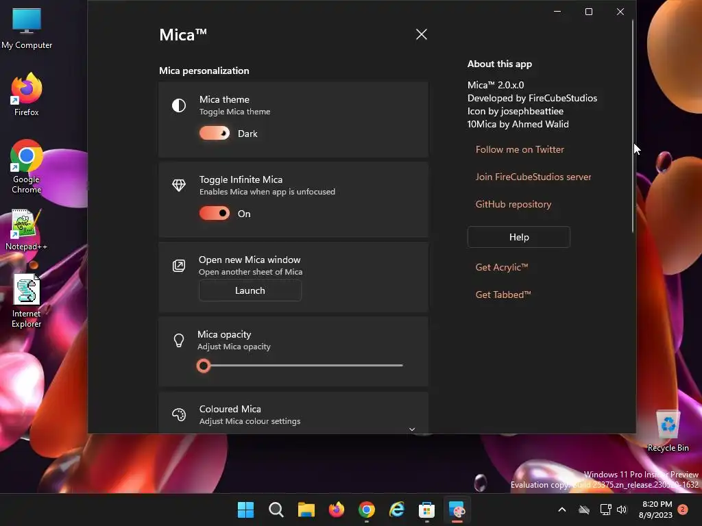Open taskbar Search
Image resolution: width=702 pixels, height=526 pixels.
point(276,510)
